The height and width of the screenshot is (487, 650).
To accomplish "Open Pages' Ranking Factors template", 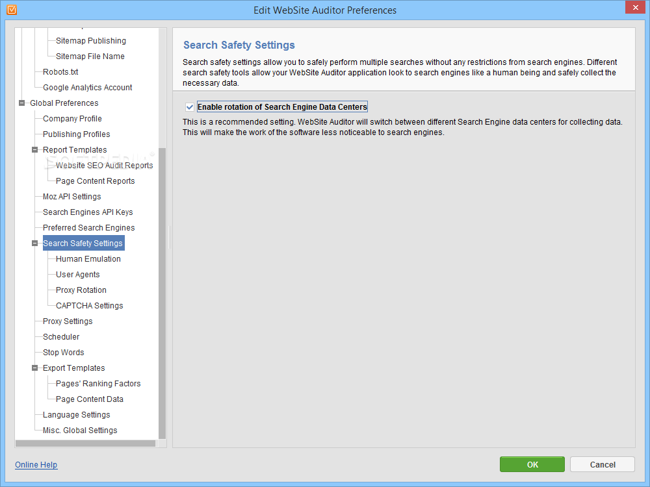I will pos(98,384).
